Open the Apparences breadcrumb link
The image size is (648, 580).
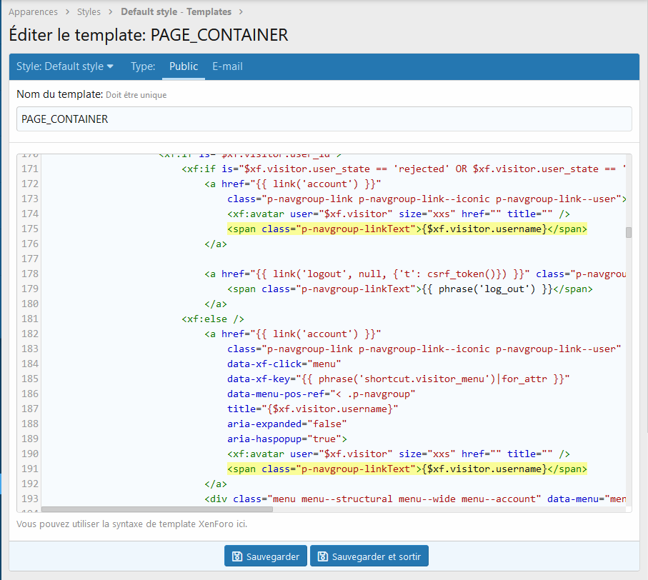[x=33, y=12]
